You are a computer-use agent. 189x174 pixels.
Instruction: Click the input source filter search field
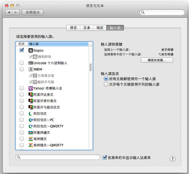[58, 157]
